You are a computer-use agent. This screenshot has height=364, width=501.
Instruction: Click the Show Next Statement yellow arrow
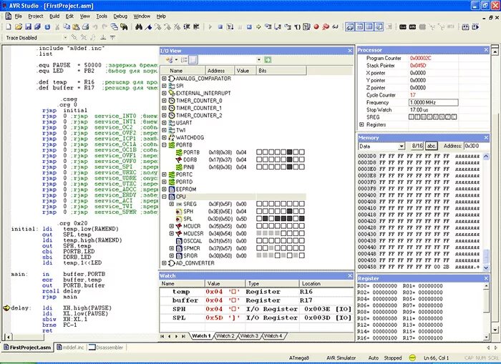(x=258, y=27)
